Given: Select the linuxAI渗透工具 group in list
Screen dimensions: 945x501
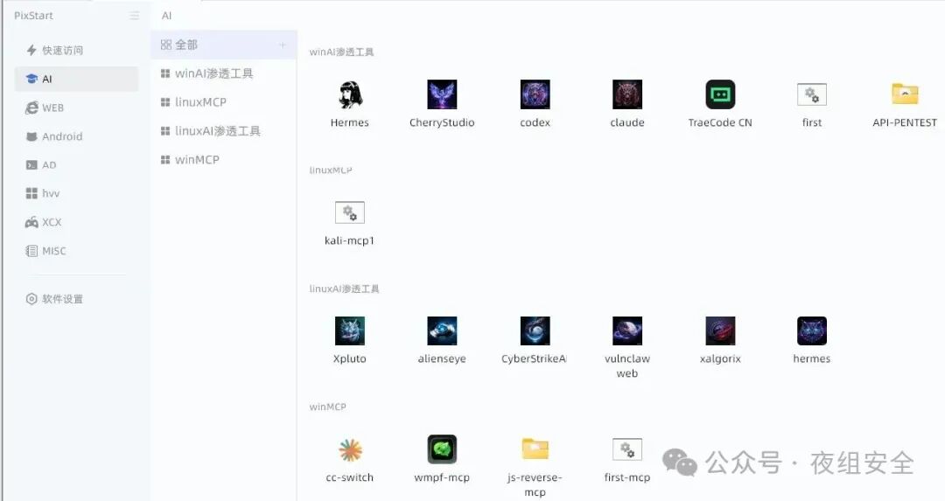Looking at the screenshot, I should tap(224, 130).
